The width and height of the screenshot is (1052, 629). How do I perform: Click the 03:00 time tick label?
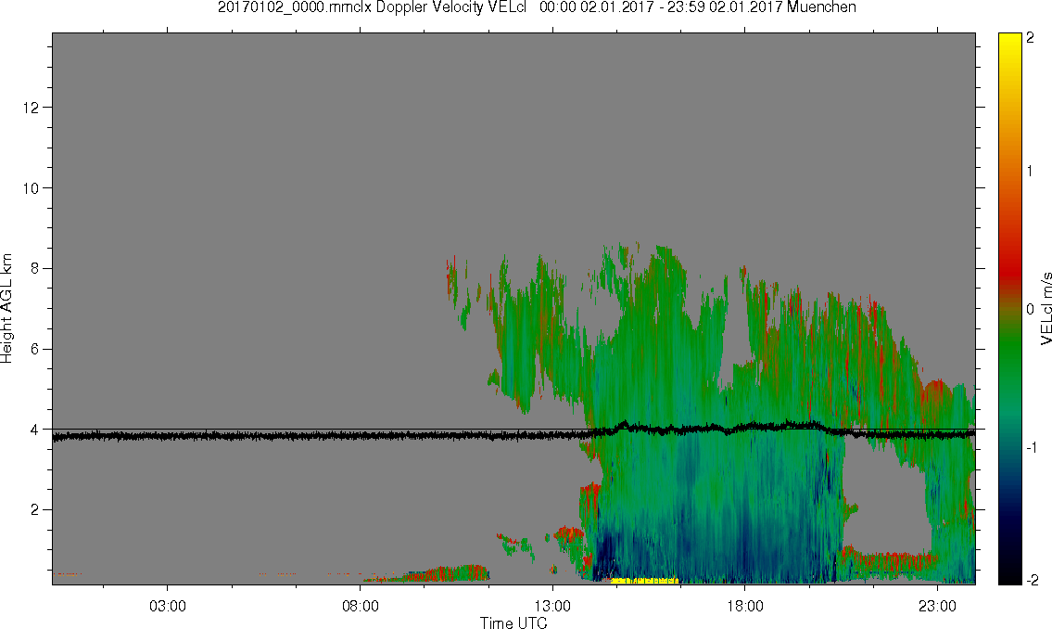pos(167,606)
